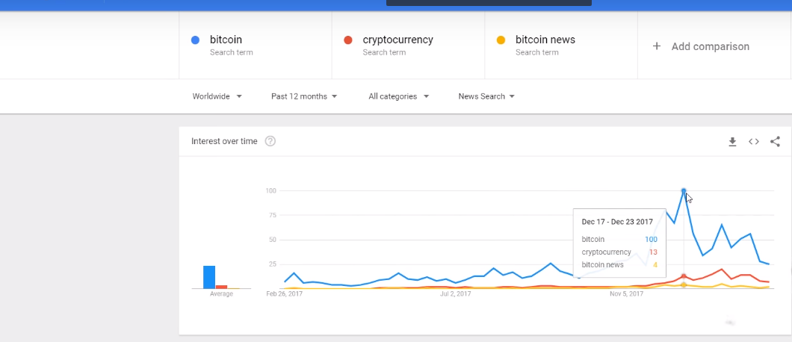Click the Interest over time heading

pos(224,141)
